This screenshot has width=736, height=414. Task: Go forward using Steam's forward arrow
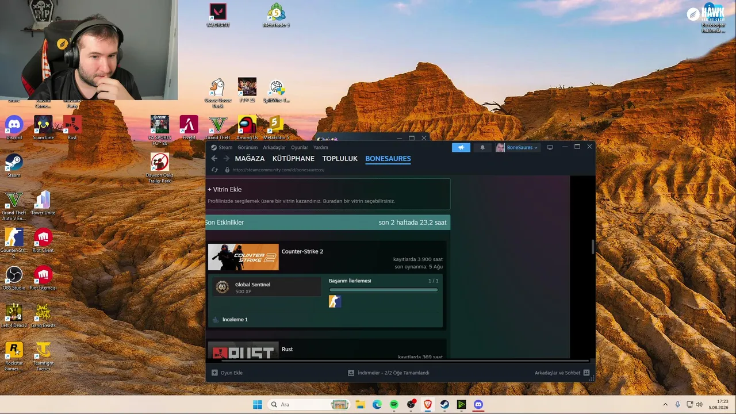226,159
